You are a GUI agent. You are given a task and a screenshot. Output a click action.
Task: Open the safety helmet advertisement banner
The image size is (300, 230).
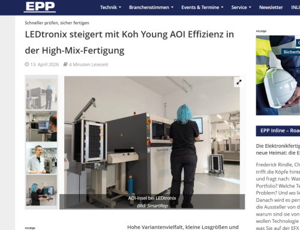pyautogui.click(x=278, y=75)
